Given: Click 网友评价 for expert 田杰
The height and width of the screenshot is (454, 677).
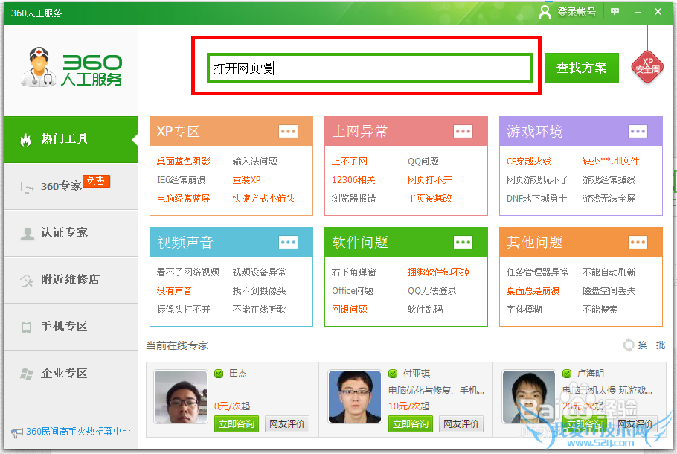Looking at the screenshot, I should [287, 424].
